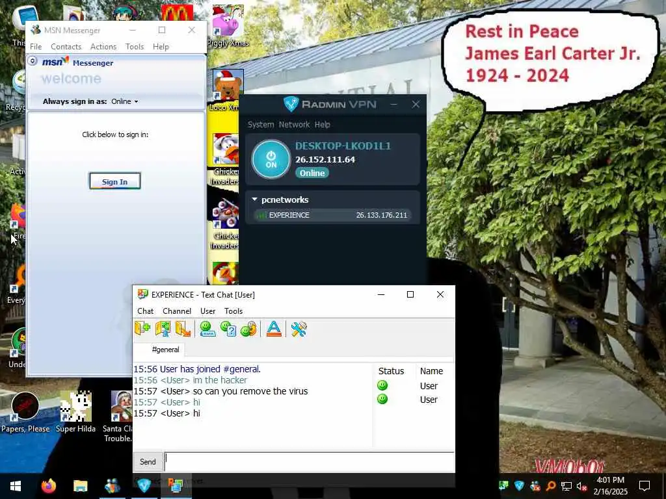Maximize the Text Chat window
Image resolution: width=666 pixels, height=499 pixels.
410,294
